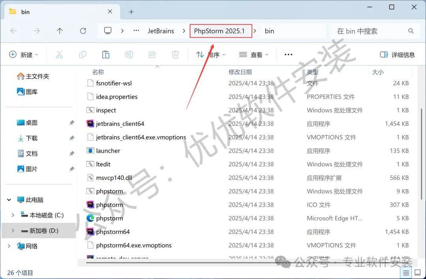The height and width of the screenshot is (279, 426).
Task: Expand chevron after JetBrains breadcrumb
Action: tap(184, 31)
